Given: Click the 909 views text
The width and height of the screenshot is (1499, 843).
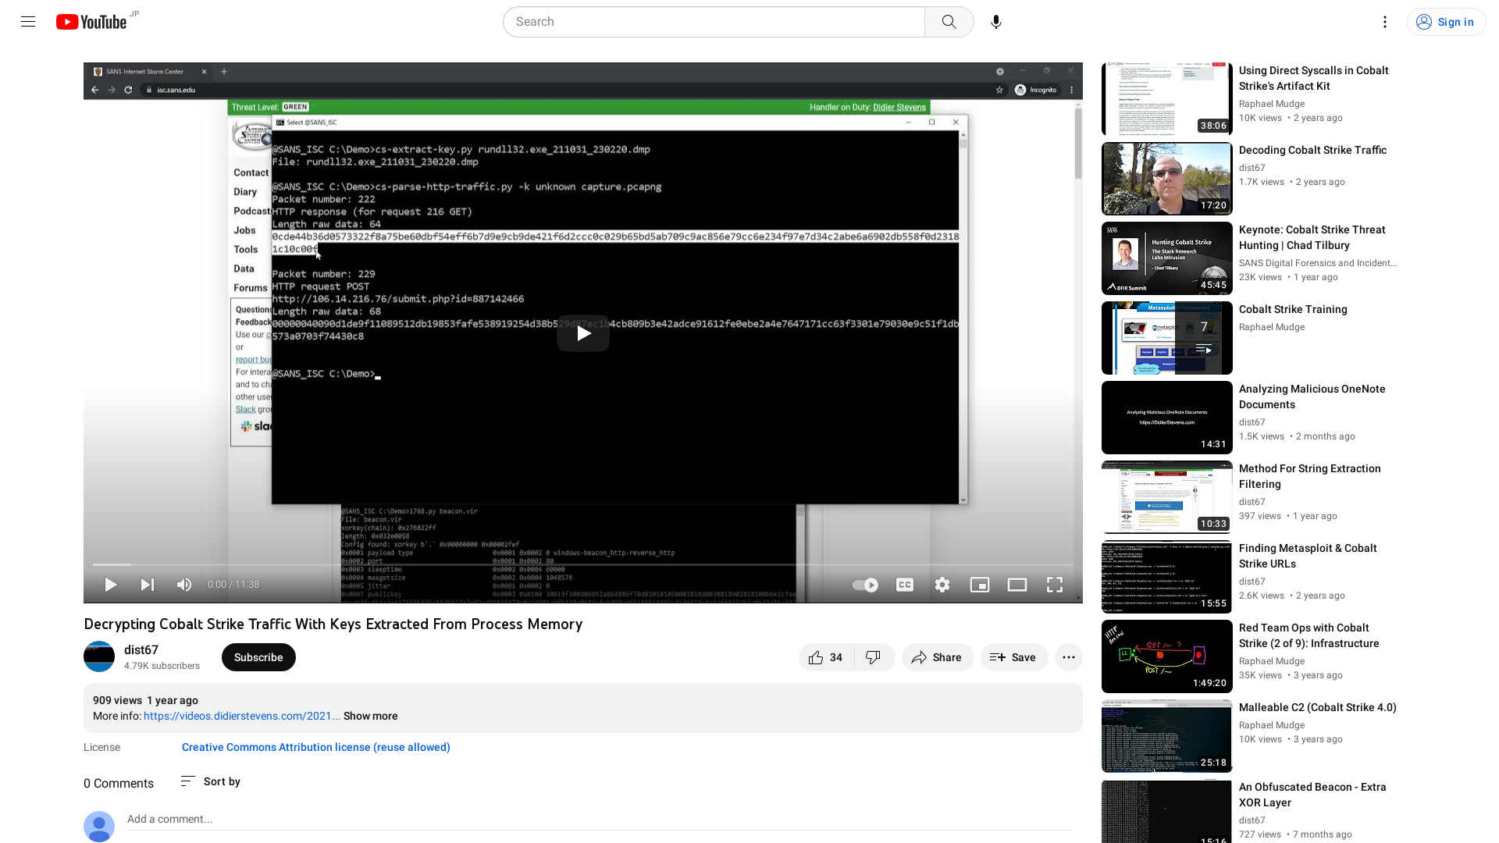Looking at the screenshot, I should coord(117,700).
